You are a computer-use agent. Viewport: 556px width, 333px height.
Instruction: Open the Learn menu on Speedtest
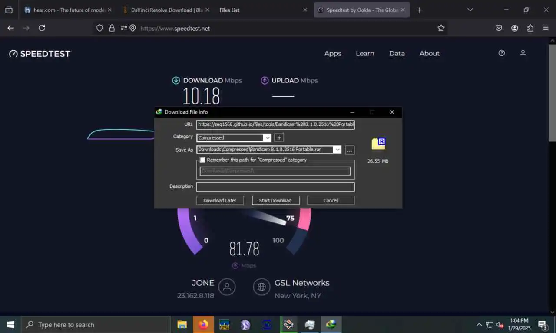click(365, 53)
